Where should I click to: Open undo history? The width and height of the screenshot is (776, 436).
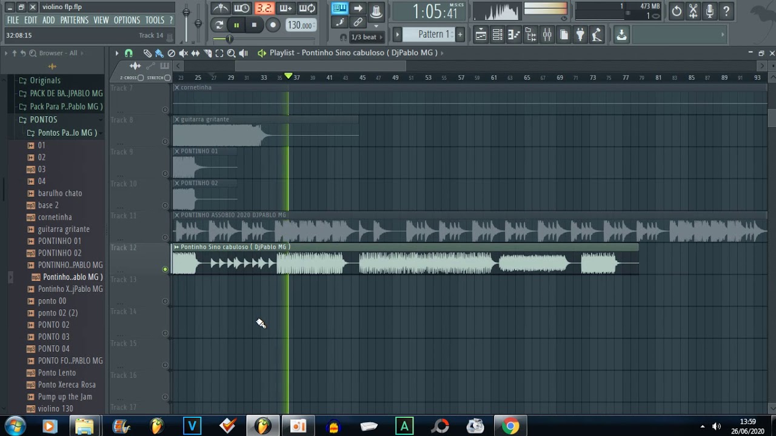coord(677,11)
